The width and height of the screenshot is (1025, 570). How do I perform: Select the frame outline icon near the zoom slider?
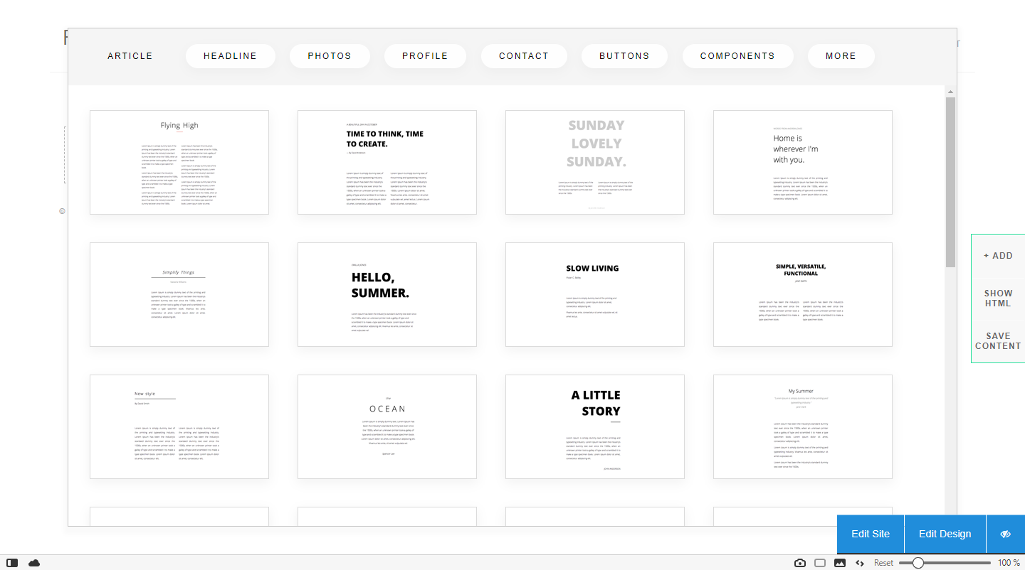(x=819, y=563)
